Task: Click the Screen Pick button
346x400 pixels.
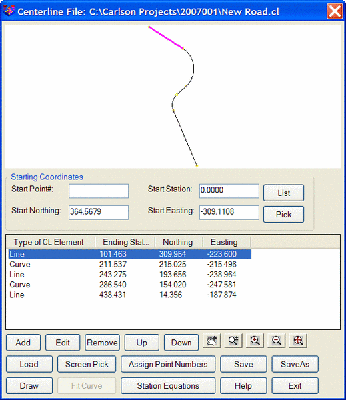Action: [x=87, y=364]
